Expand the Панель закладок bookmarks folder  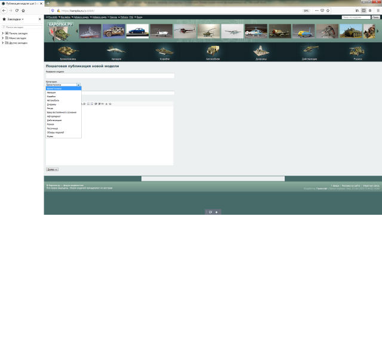3,33
